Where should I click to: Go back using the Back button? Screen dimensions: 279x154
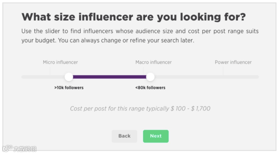coord(124,136)
